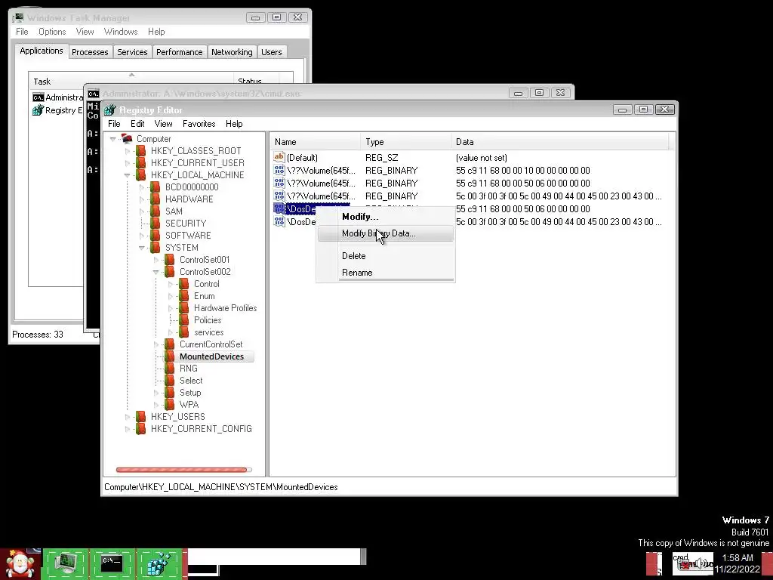Click the SECURITY key folder icon

[156, 224]
